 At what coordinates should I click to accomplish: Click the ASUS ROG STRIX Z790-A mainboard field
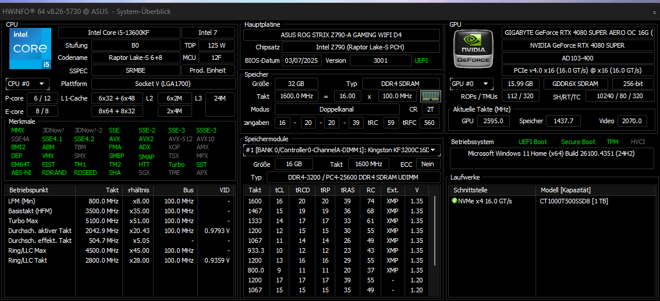point(342,34)
